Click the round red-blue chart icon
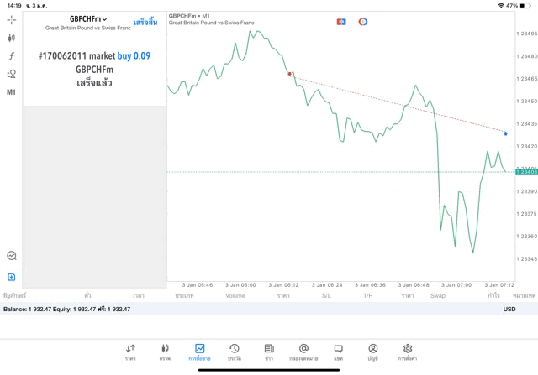This screenshot has width=538, height=375. point(363,22)
